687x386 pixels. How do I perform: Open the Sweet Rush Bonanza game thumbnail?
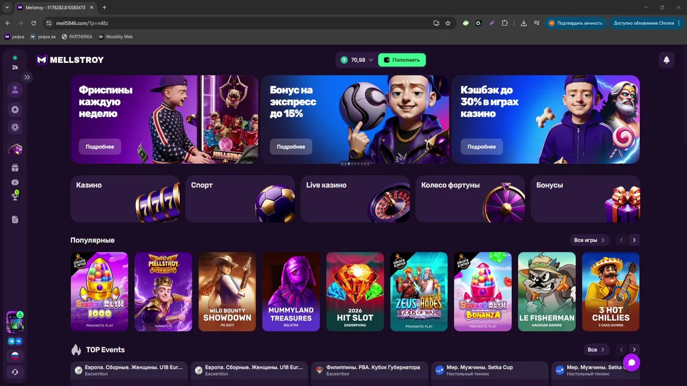click(483, 292)
